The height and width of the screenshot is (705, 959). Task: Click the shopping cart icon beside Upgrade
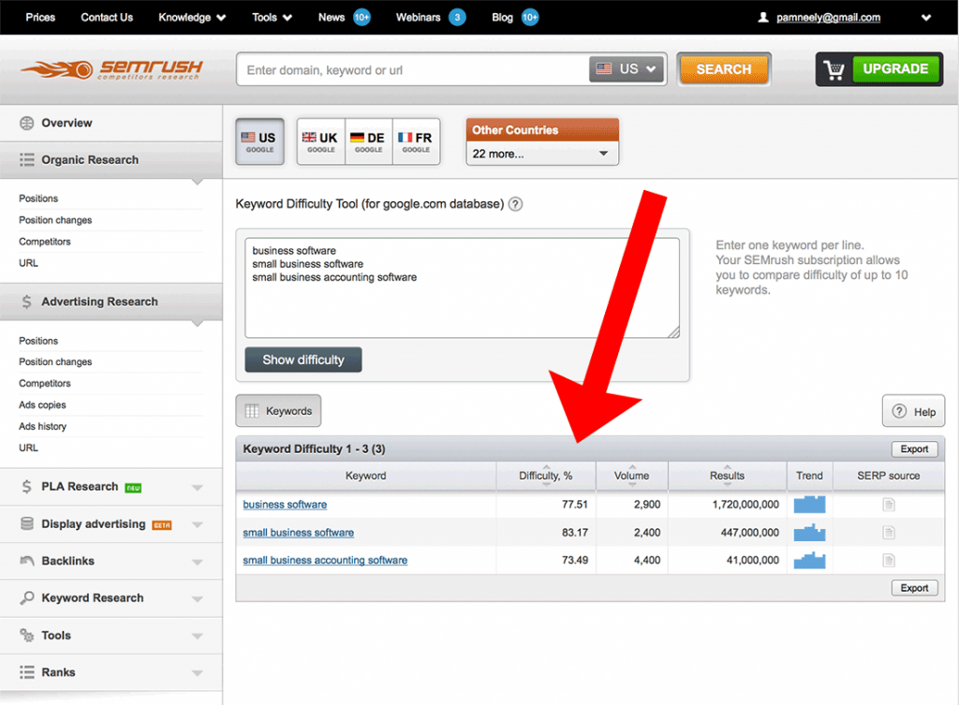coord(834,69)
